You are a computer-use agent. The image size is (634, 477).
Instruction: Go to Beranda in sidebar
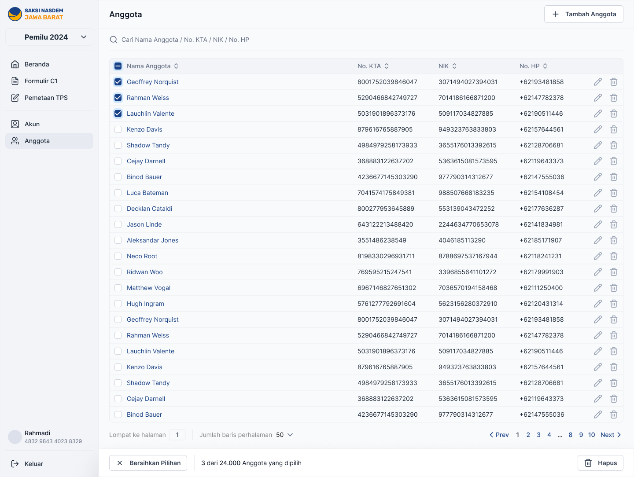pyautogui.click(x=49, y=64)
